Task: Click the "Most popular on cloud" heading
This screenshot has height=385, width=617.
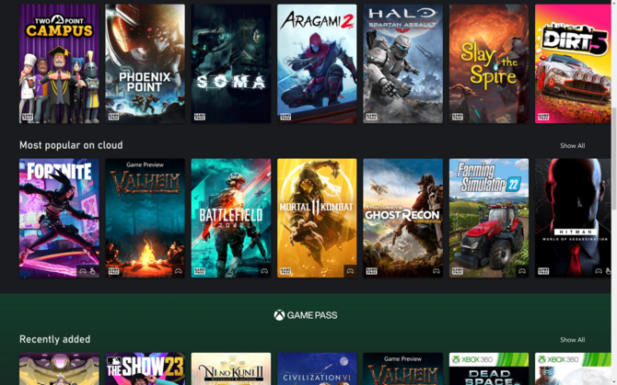Action: (x=71, y=145)
